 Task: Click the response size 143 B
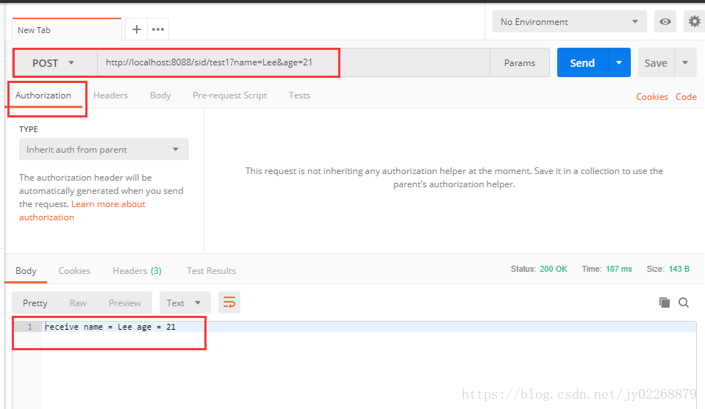pyautogui.click(x=679, y=269)
